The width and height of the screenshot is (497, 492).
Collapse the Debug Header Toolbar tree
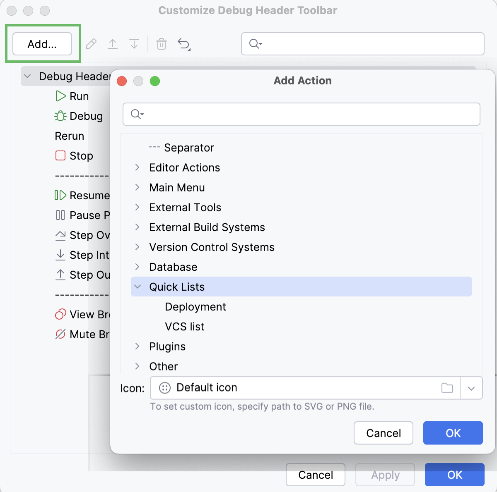coord(27,76)
